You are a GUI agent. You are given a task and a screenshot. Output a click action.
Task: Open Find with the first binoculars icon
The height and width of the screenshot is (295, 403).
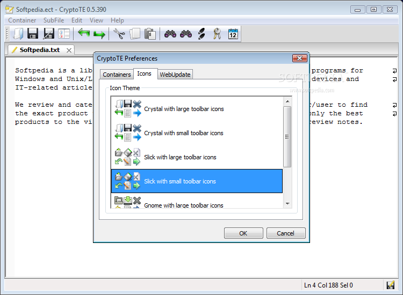[170, 34]
